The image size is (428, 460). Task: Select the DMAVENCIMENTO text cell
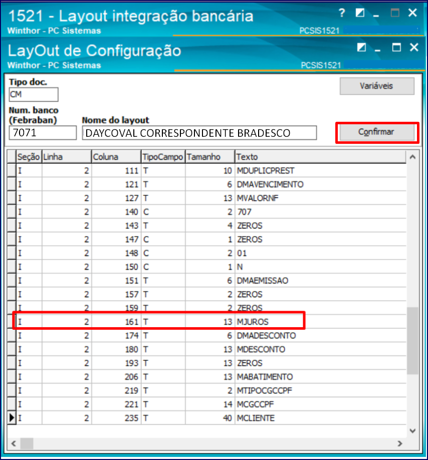point(321,184)
